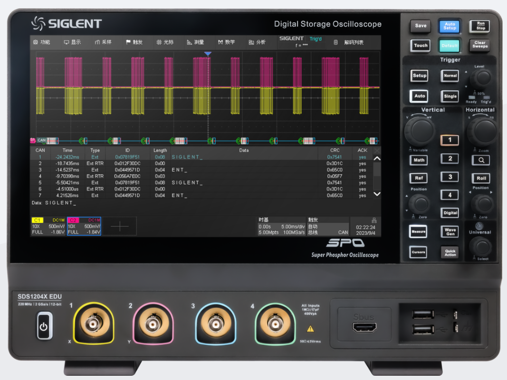
Task: Toggle the Touch button
Action: 421,46
